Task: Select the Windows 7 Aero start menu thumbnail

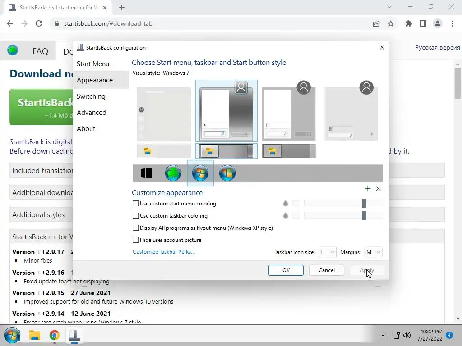Action: coord(226,111)
